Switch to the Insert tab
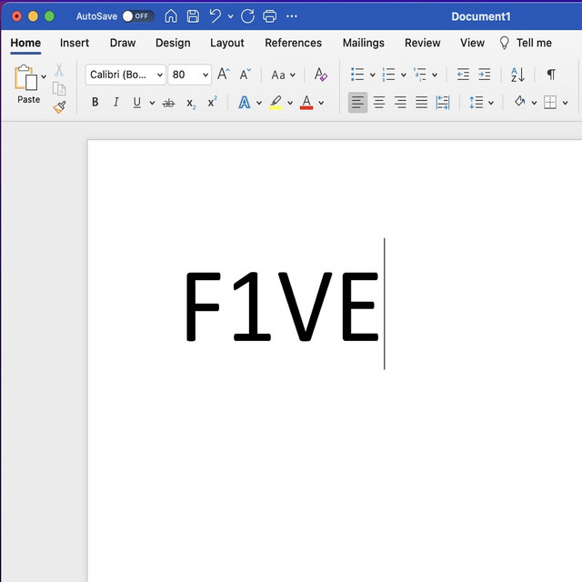 75,43
